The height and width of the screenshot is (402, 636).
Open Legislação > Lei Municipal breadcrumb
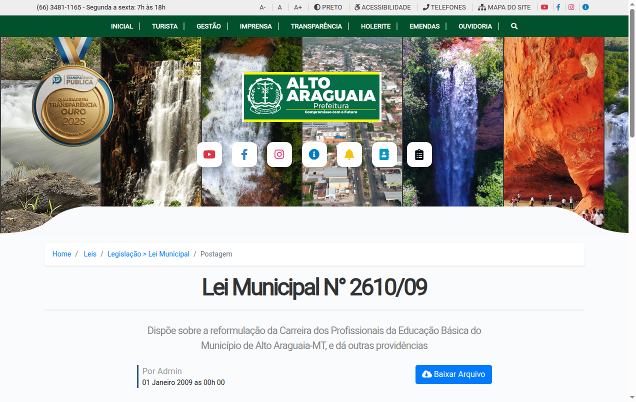coord(148,254)
